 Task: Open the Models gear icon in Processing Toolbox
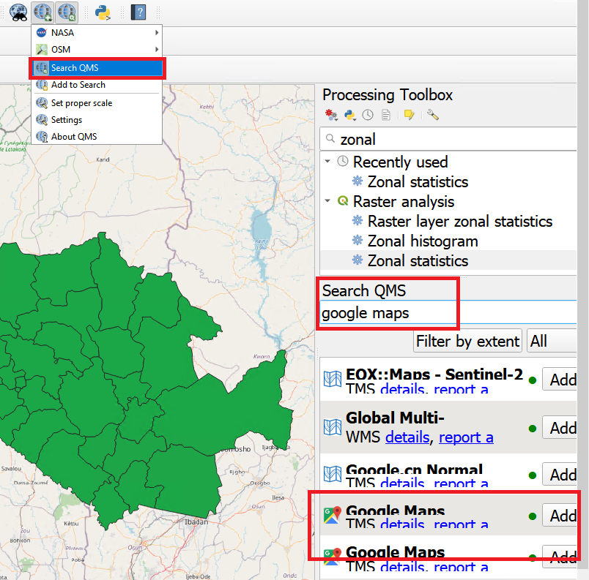(331, 115)
